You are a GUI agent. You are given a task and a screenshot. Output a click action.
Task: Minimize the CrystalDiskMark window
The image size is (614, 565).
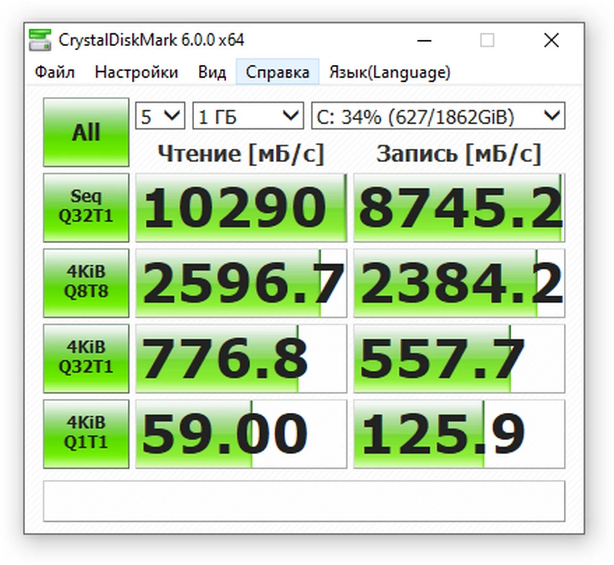(425, 40)
